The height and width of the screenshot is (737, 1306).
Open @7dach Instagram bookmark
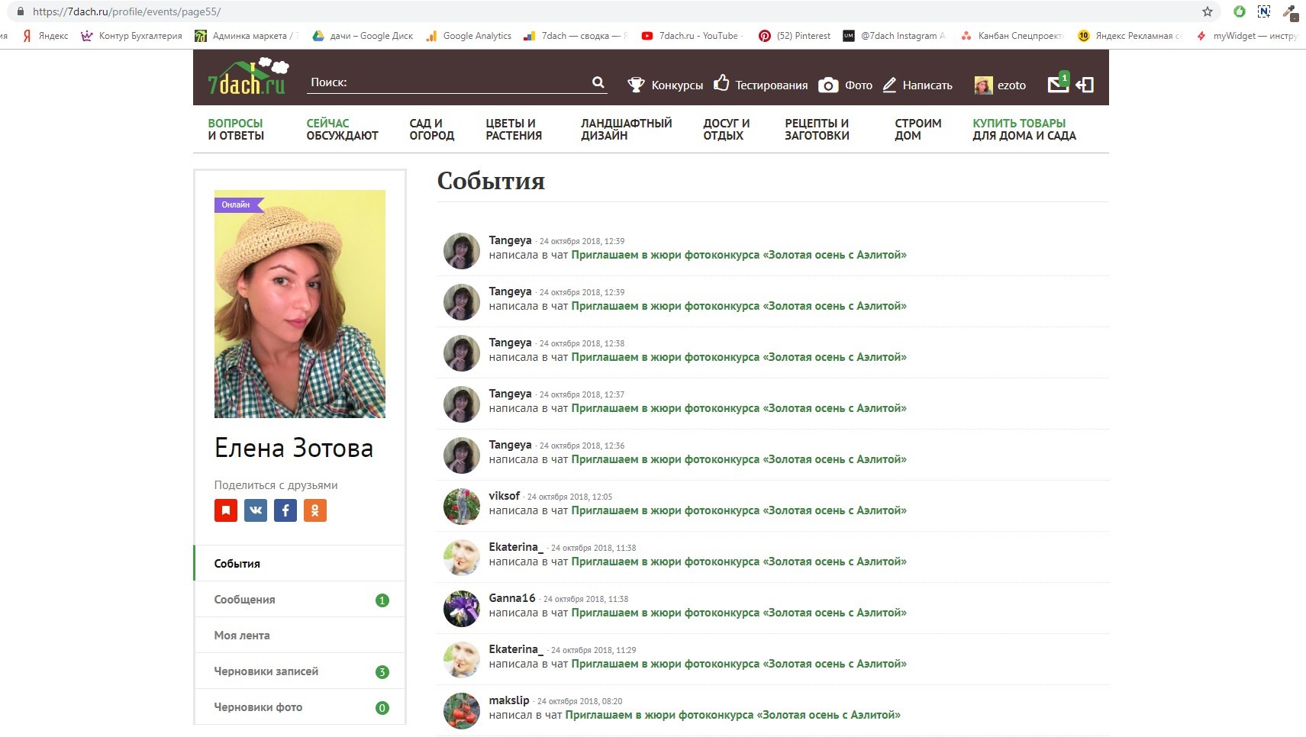894,36
